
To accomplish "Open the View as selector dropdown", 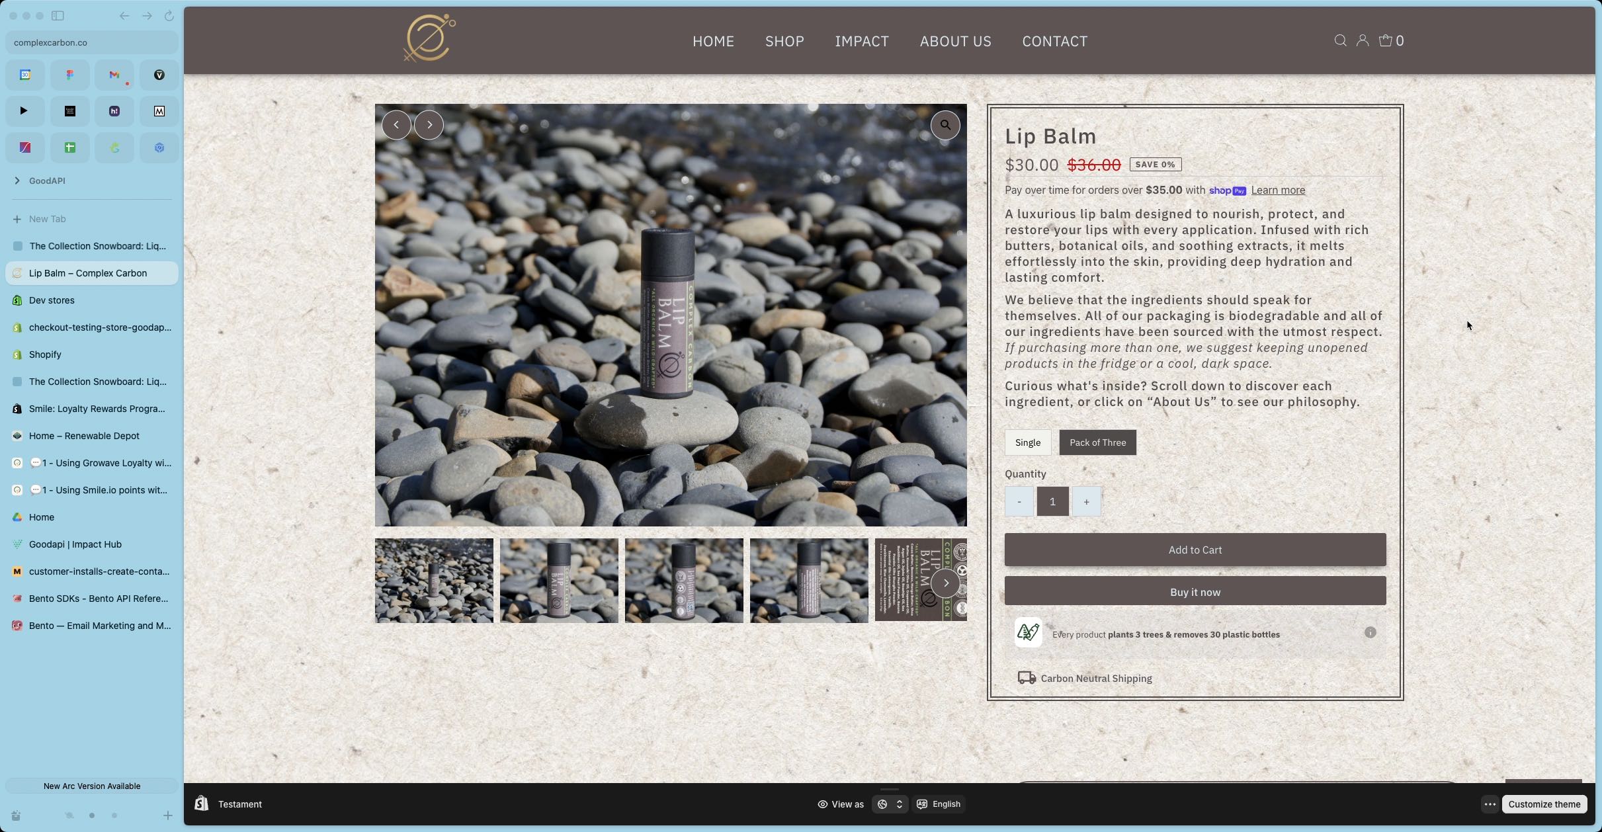I will tap(890, 804).
